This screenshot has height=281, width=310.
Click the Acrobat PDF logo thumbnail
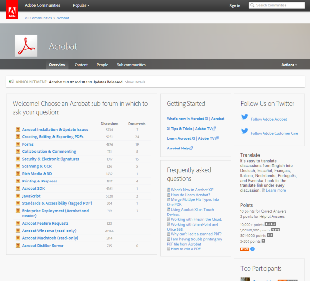(x=26, y=46)
